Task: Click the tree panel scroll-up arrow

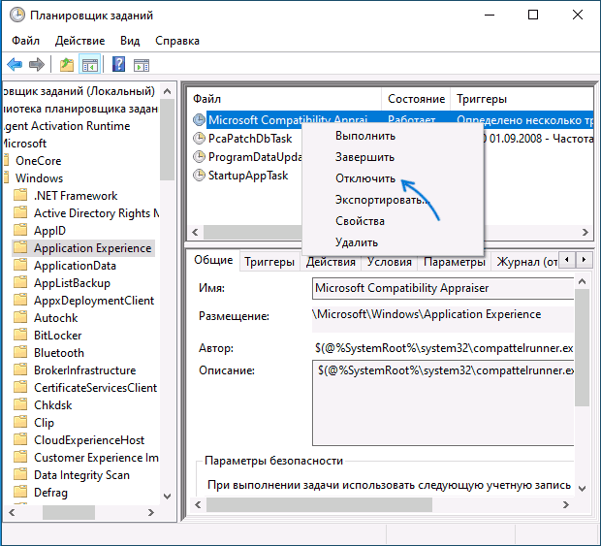Action: point(167,91)
